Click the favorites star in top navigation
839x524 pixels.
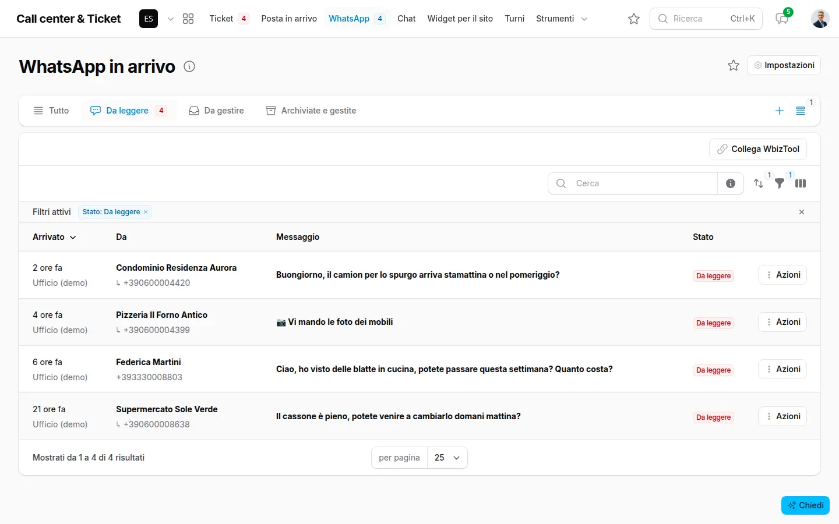634,19
